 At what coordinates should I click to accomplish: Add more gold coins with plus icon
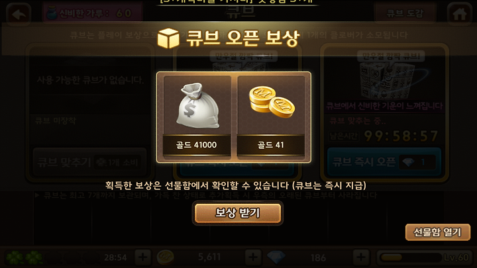253,257
